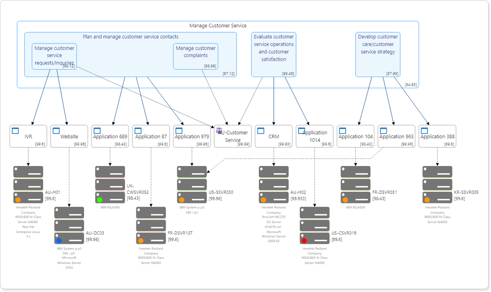The width and height of the screenshot is (491, 292).
Task: Click the KR-SSVR005 server icon
Action: click(437, 184)
